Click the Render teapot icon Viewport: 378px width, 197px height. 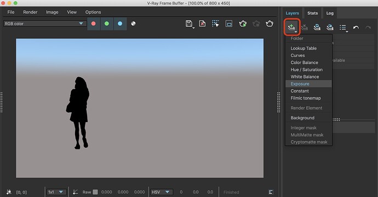point(270,24)
